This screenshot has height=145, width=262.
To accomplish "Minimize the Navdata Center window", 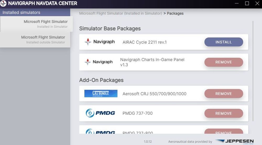I will pos(237,3).
